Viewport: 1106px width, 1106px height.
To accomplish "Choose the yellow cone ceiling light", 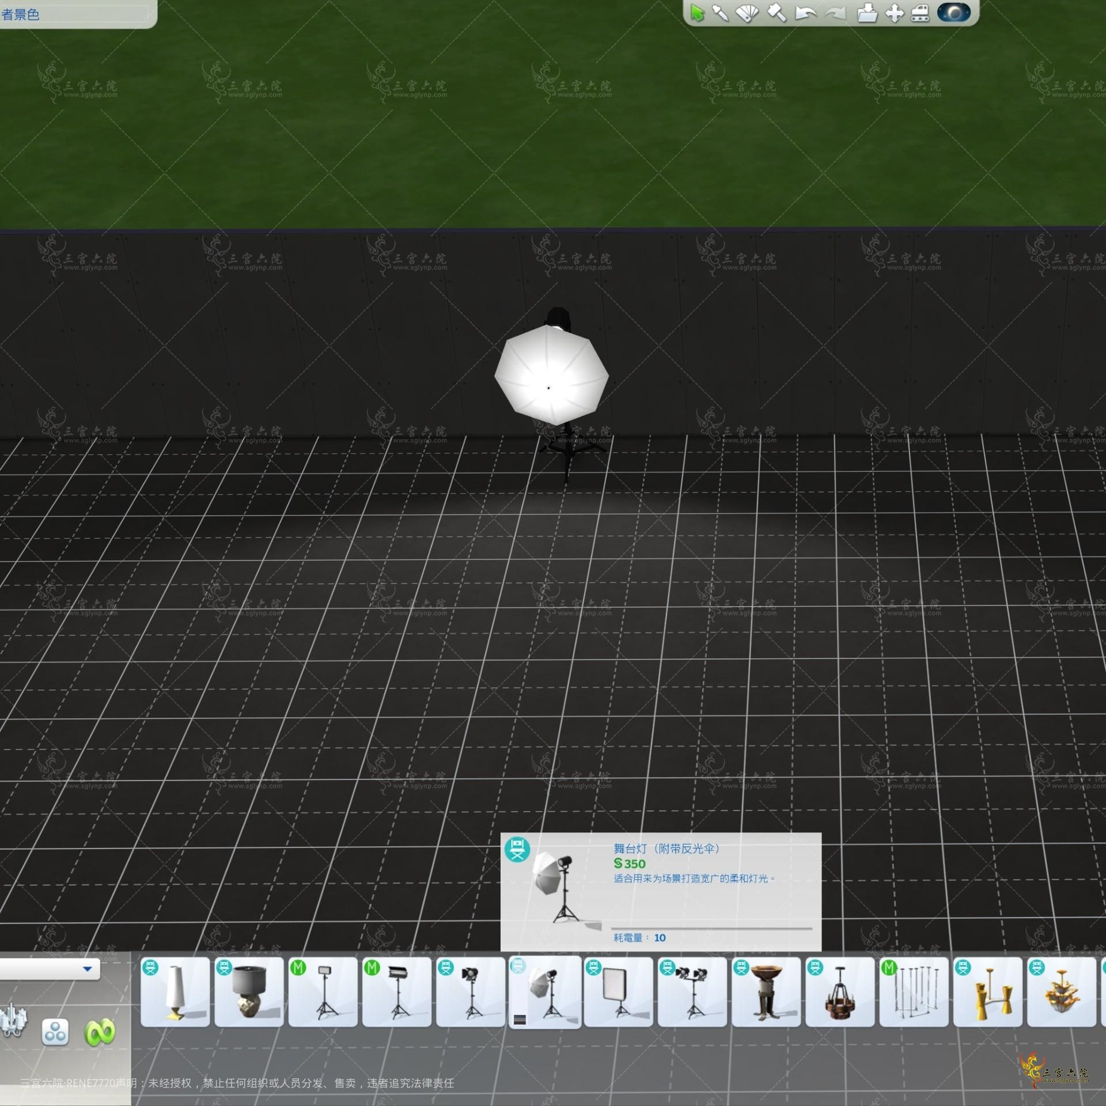I will point(987,993).
